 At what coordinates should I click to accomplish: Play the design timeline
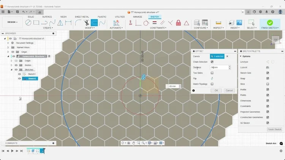pyautogui.click(x=13, y=151)
